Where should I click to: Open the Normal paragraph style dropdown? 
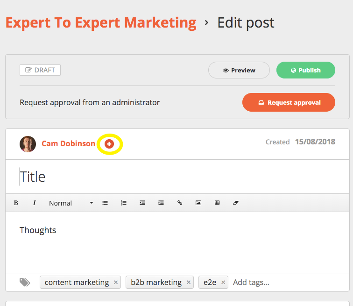click(71, 203)
